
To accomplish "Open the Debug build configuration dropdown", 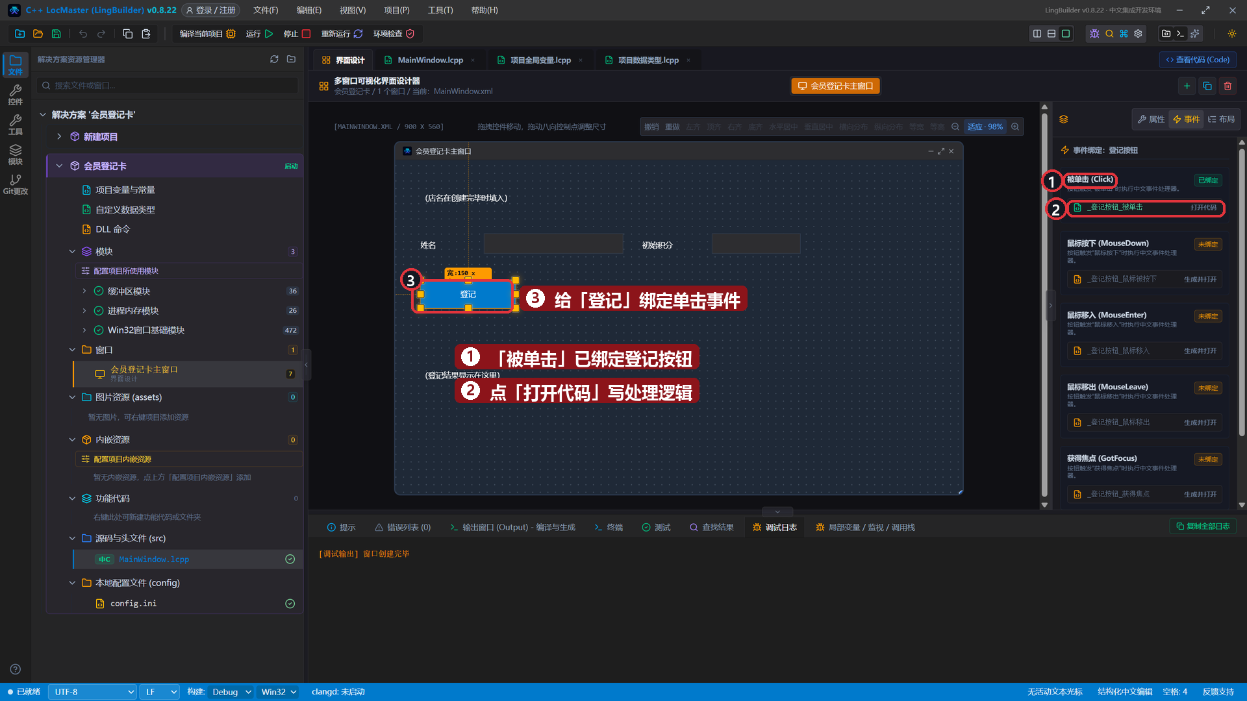I will click(232, 692).
